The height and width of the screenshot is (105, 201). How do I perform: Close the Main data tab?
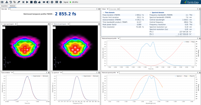point(9,9)
